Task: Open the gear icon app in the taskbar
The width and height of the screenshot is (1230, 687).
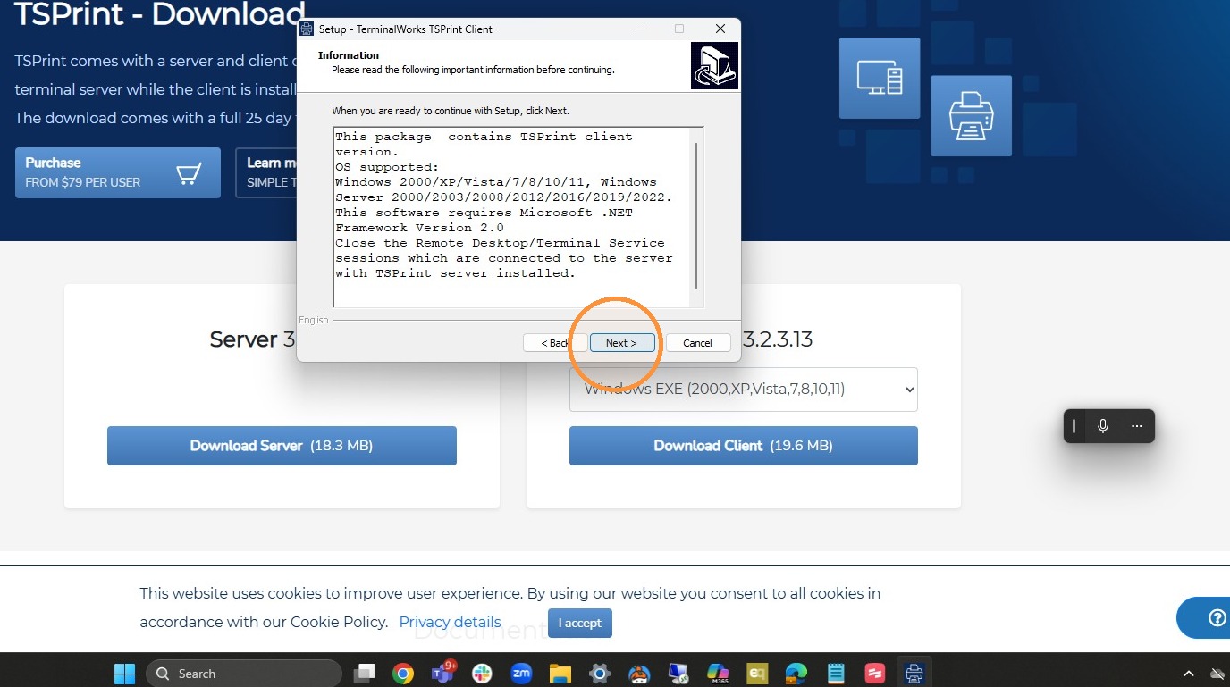Action: pyautogui.click(x=600, y=674)
